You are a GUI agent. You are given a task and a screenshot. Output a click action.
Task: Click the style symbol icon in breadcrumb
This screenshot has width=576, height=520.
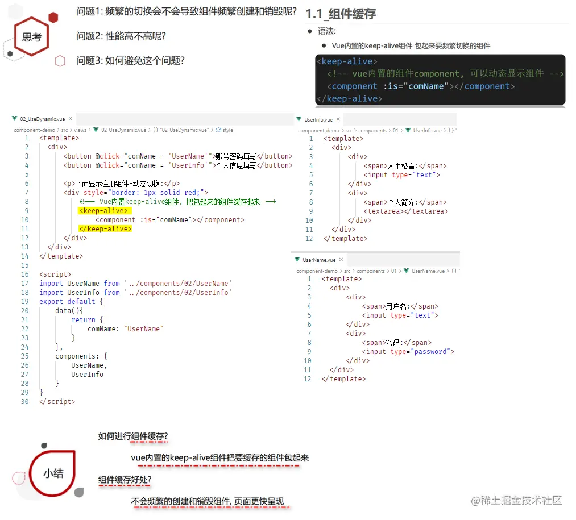click(218, 130)
